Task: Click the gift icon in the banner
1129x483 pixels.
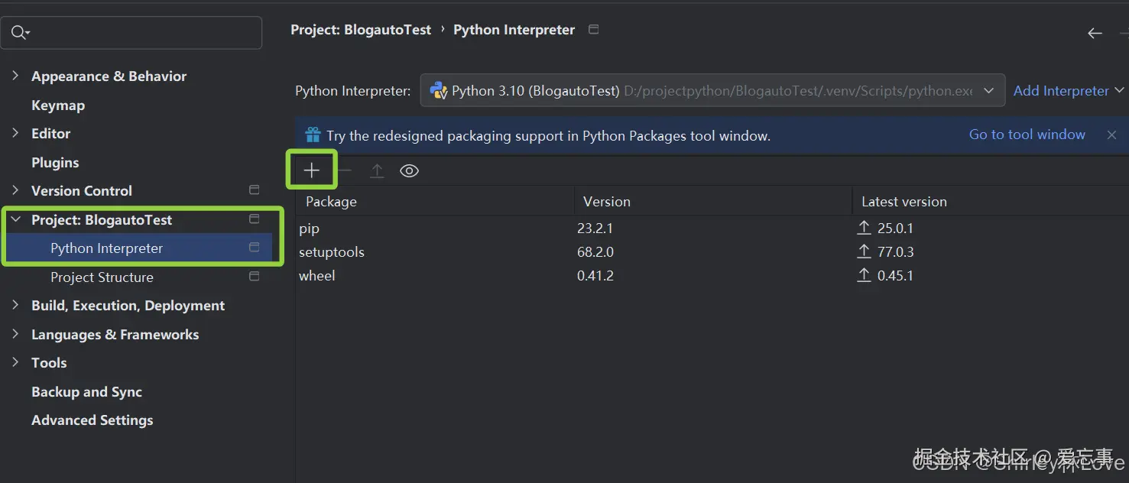Action: tap(313, 135)
